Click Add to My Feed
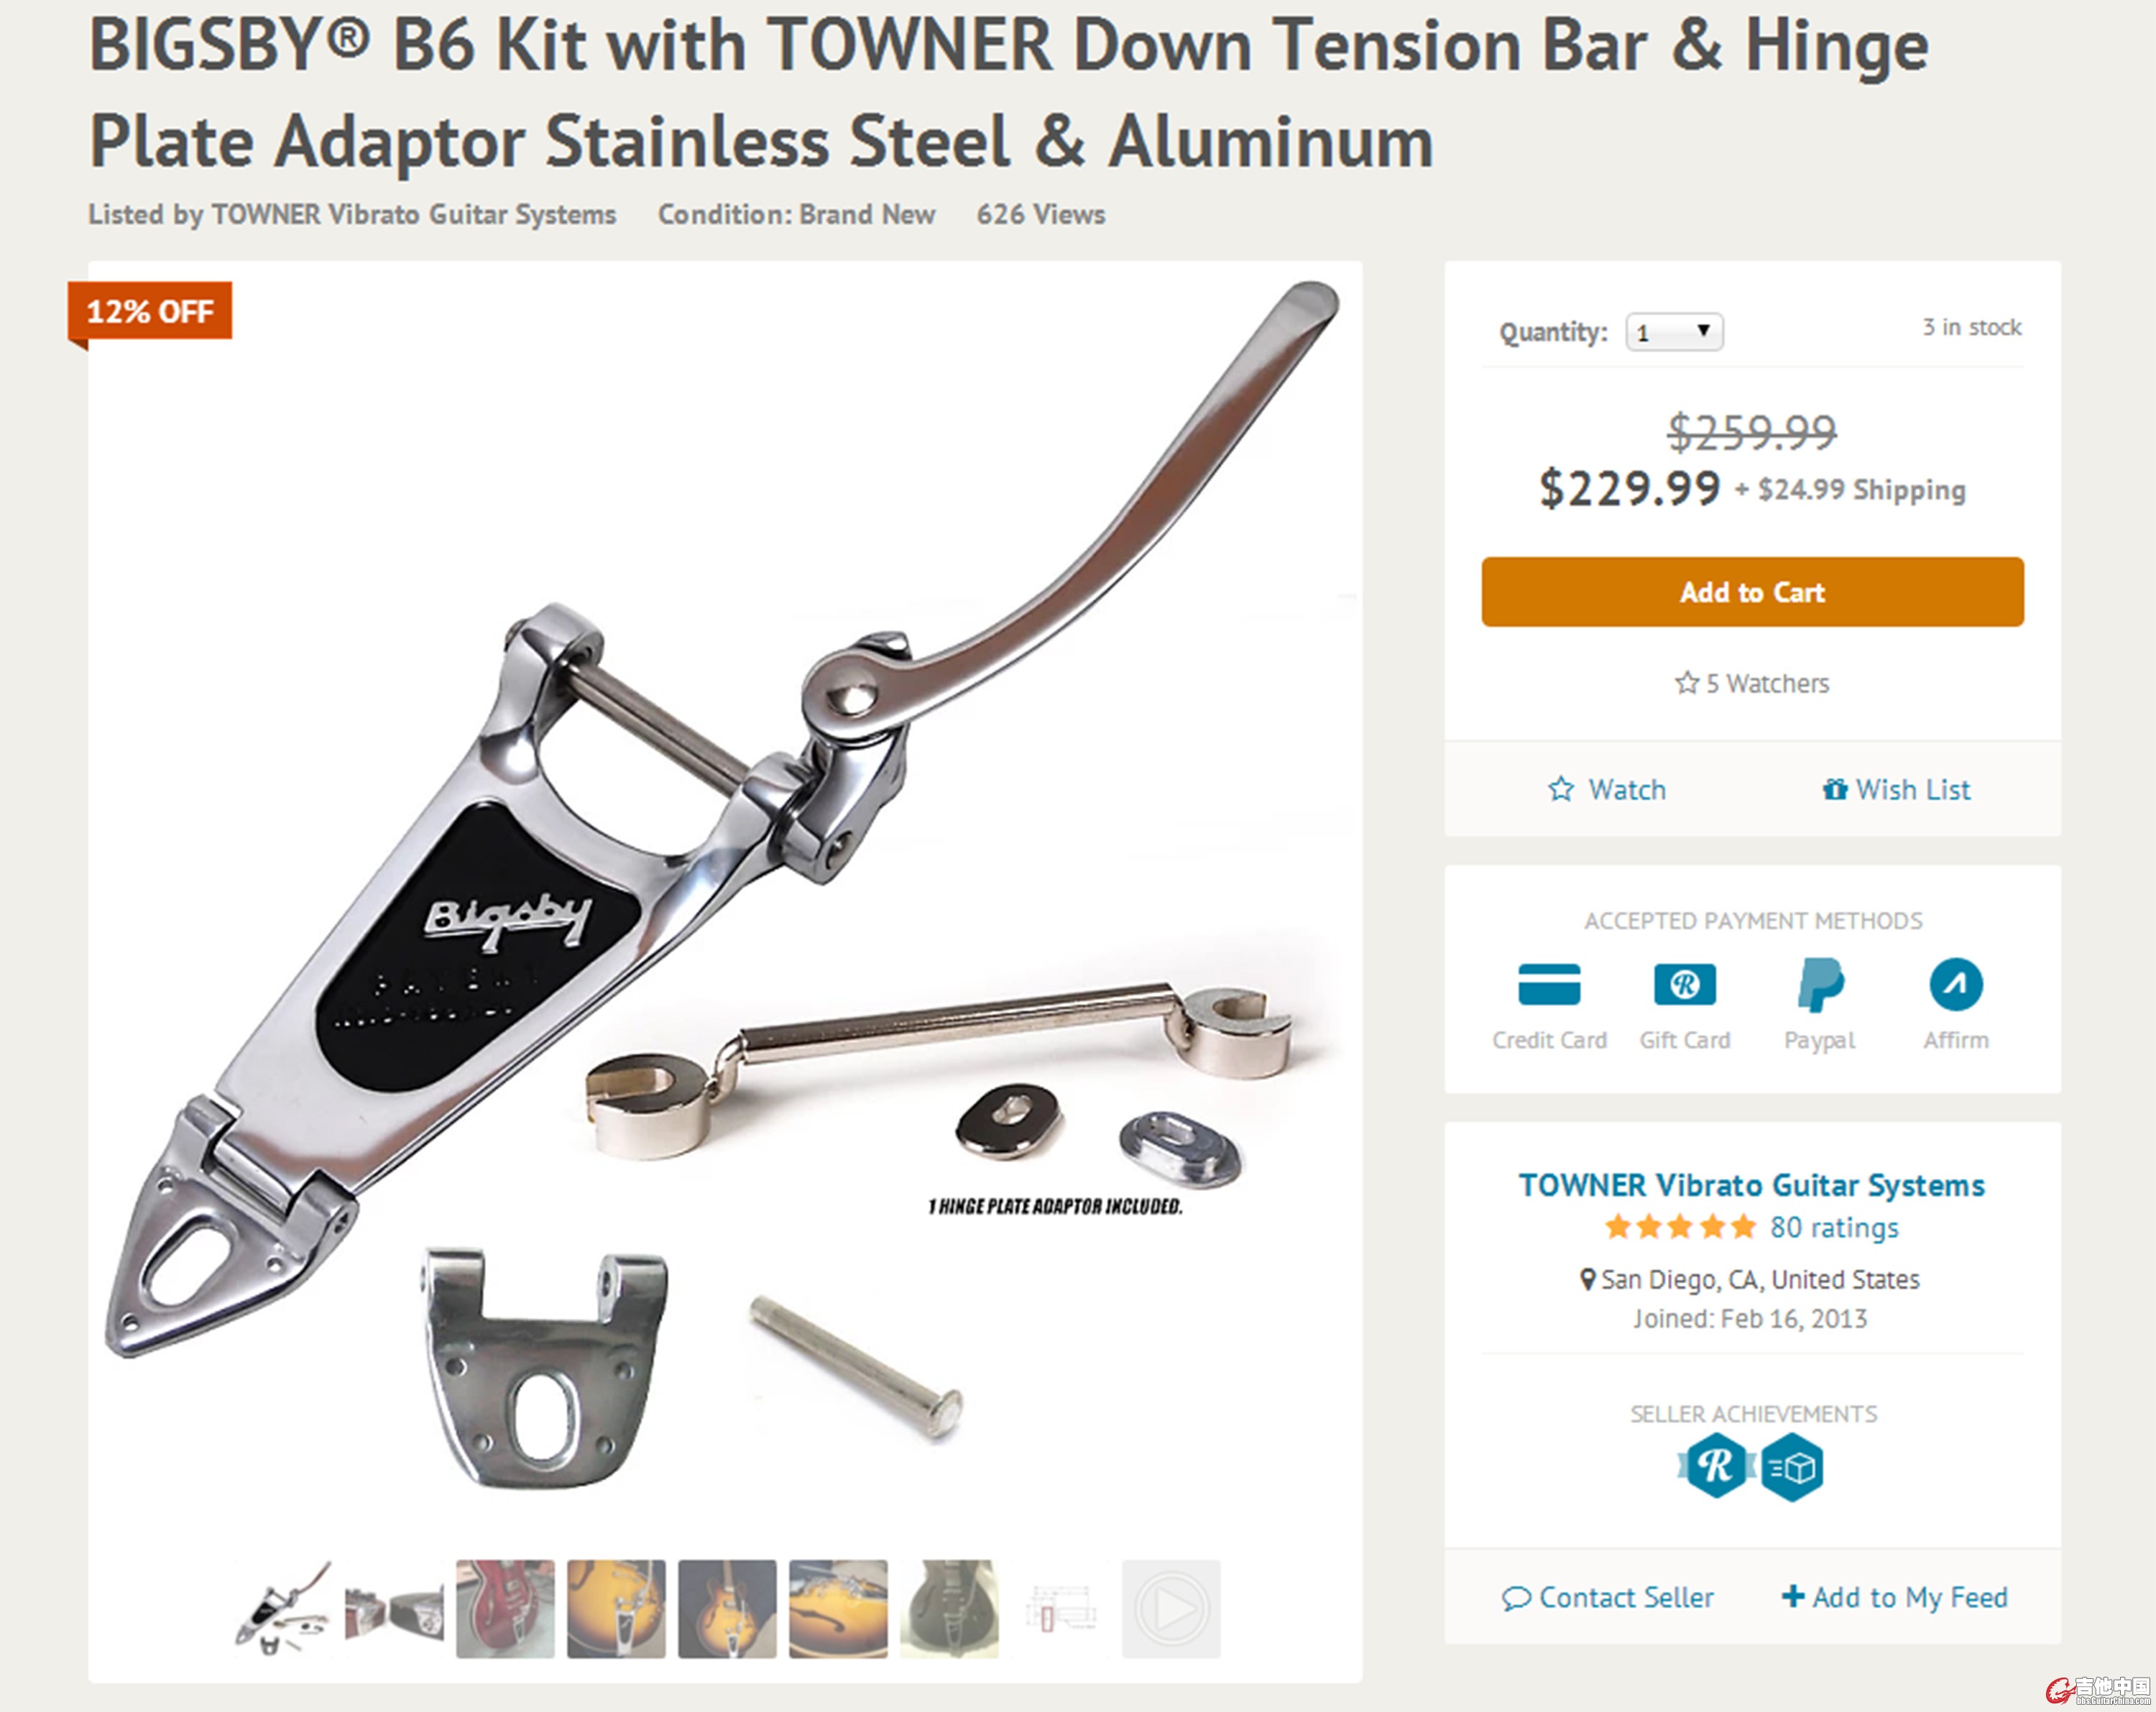Viewport: 2156px width, 1712px height. (x=1895, y=1598)
